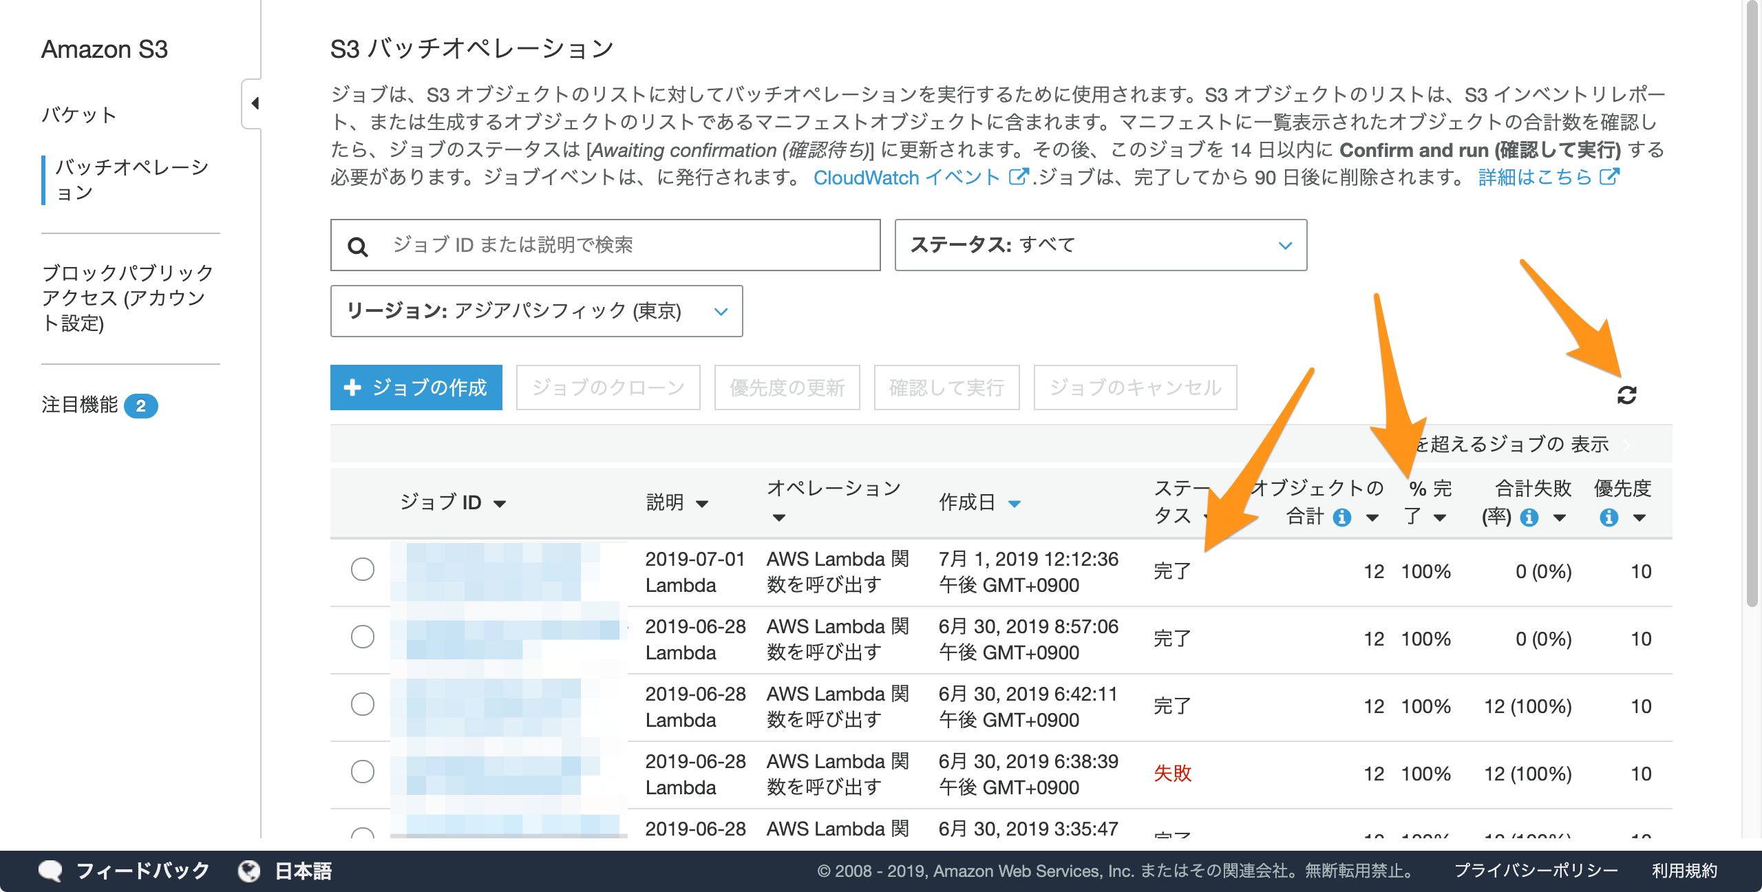The image size is (1762, 892).
Task: Sort by % 完了 column arrow
Action: pos(1440,518)
